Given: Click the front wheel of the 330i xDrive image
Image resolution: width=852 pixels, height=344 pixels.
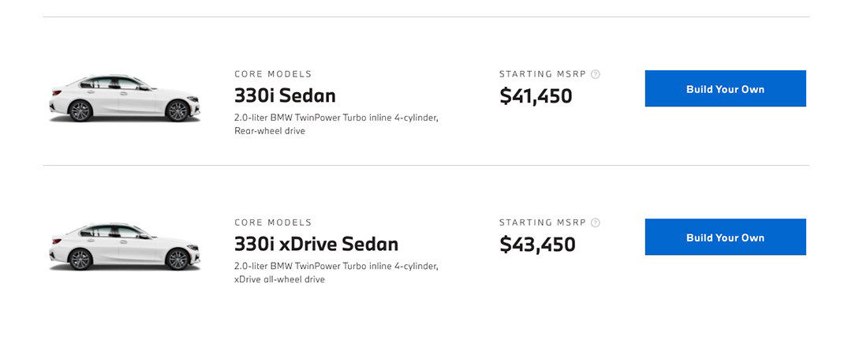Looking at the screenshot, I should click(177, 259).
